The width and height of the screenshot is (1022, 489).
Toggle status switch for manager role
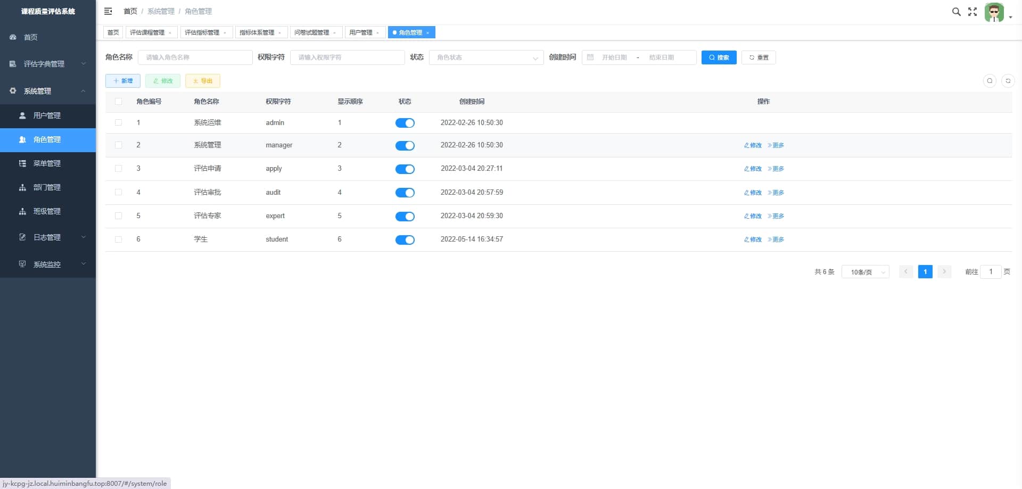pos(405,146)
